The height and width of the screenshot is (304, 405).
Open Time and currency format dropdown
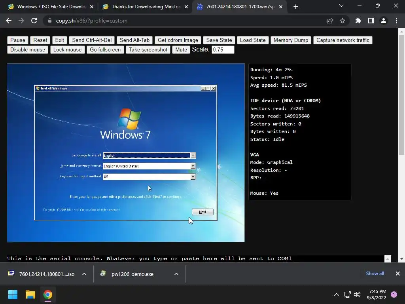pyautogui.click(x=193, y=166)
